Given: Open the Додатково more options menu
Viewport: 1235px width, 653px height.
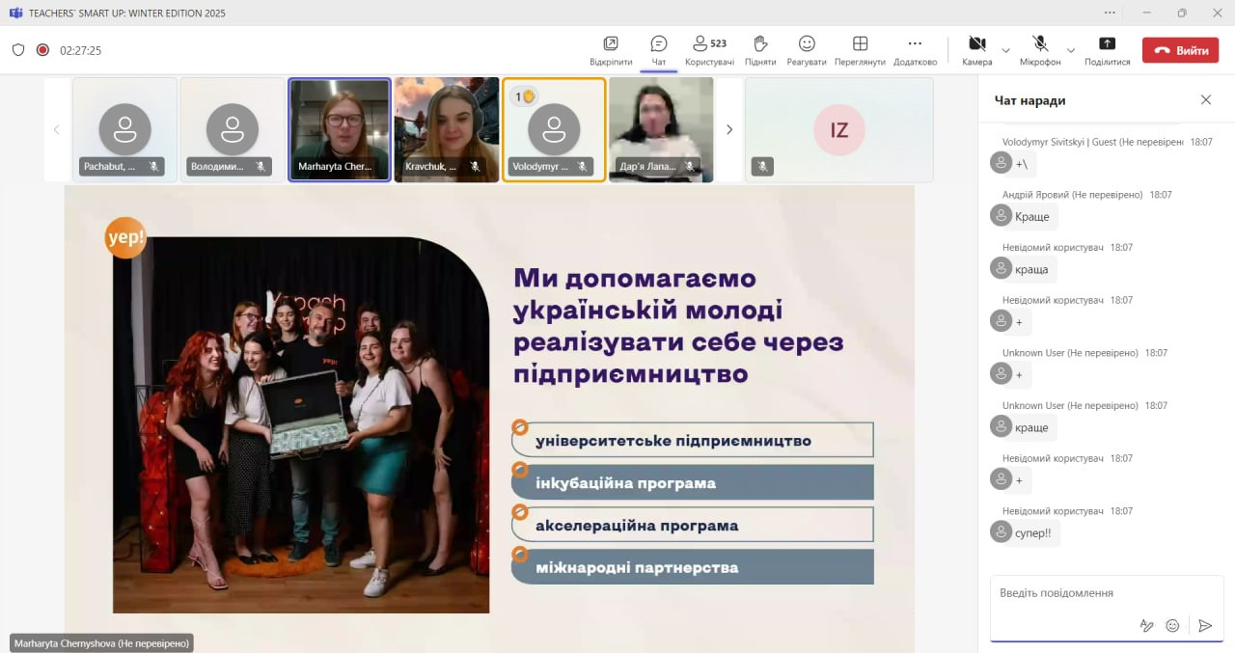Looking at the screenshot, I should point(915,50).
